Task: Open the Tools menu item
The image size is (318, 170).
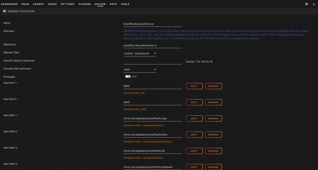Action: [125, 4]
